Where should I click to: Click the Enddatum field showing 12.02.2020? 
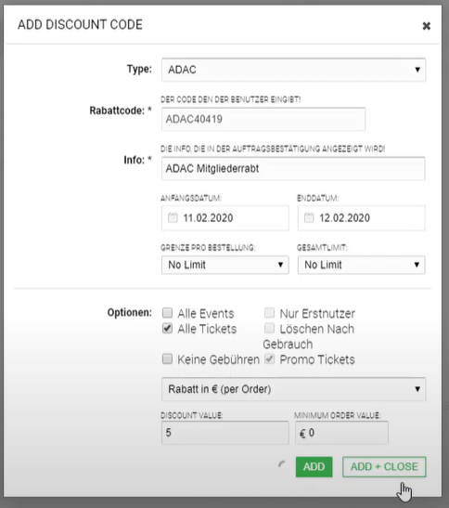pyautogui.click(x=361, y=218)
